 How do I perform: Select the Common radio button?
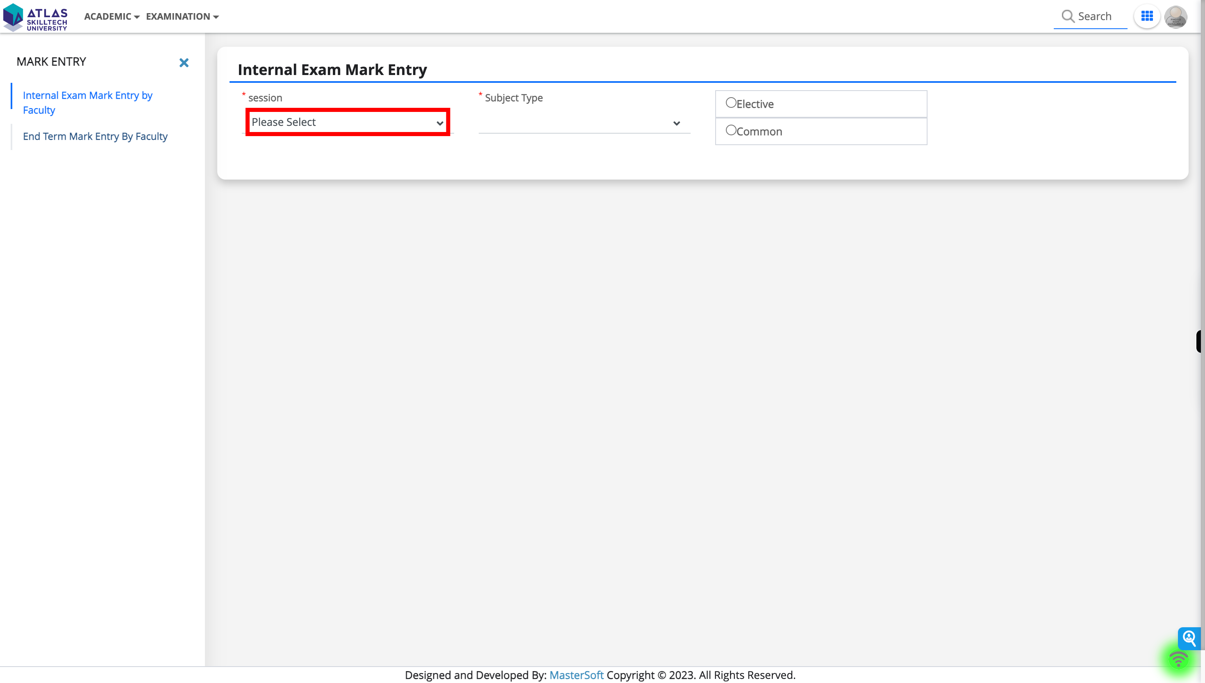click(731, 130)
